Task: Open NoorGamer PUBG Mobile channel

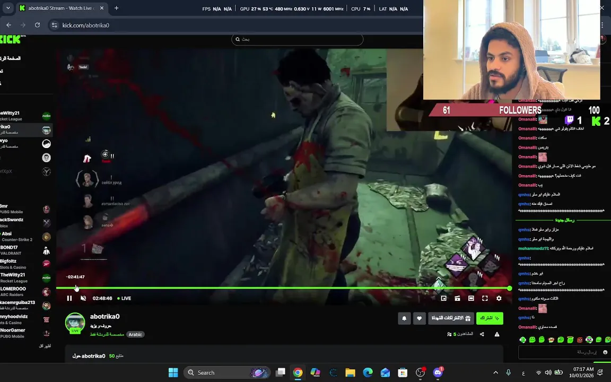Action: point(25,333)
